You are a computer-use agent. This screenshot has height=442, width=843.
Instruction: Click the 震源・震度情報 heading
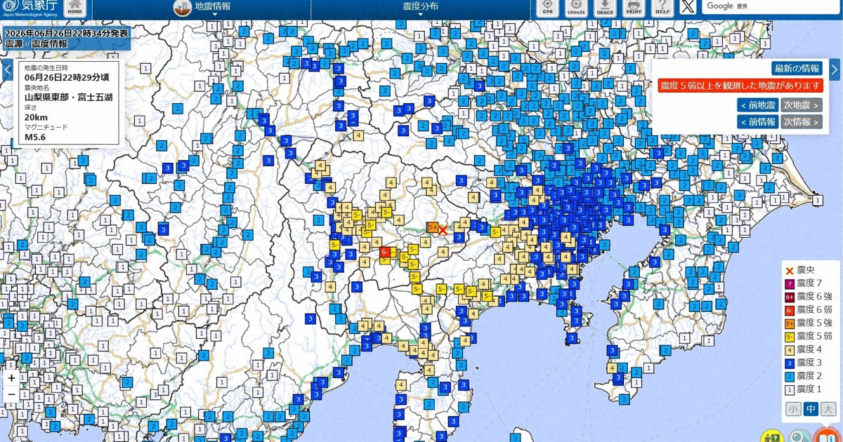tap(36, 44)
